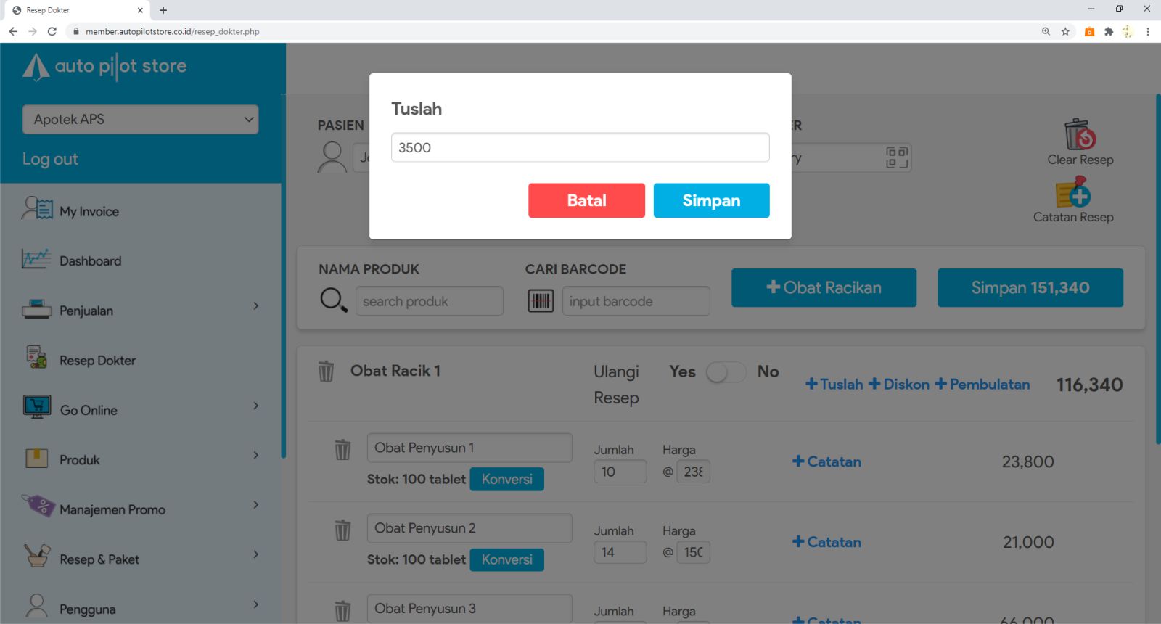This screenshot has width=1161, height=624.
Task: Click the Log out link
Action: point(50,160)
